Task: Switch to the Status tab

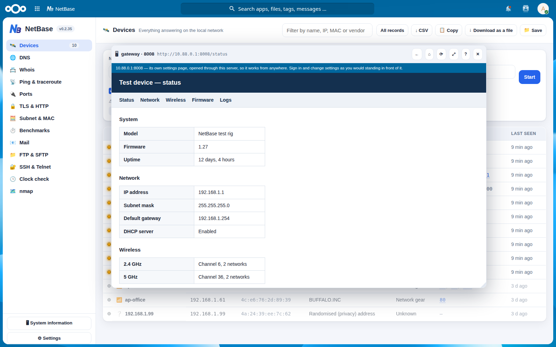Action: coord(126,100)
